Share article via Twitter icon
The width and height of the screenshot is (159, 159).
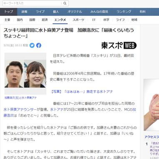pyautogui.click(x=32, y=45)
